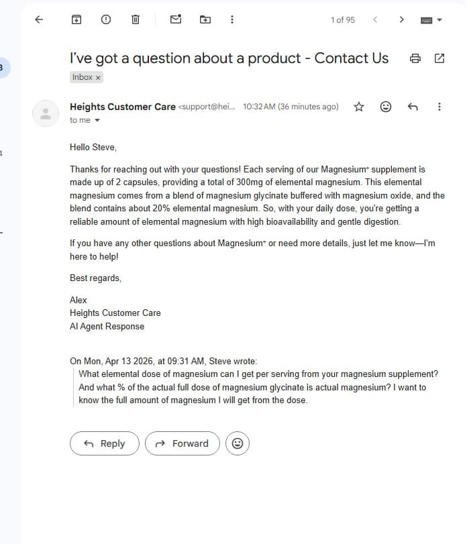Archive this email
The width and height of the screenshot is (467, 544).
[x=76, y=19]
